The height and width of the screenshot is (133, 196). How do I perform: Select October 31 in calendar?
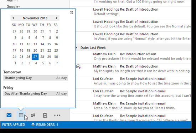coord(42,31)
